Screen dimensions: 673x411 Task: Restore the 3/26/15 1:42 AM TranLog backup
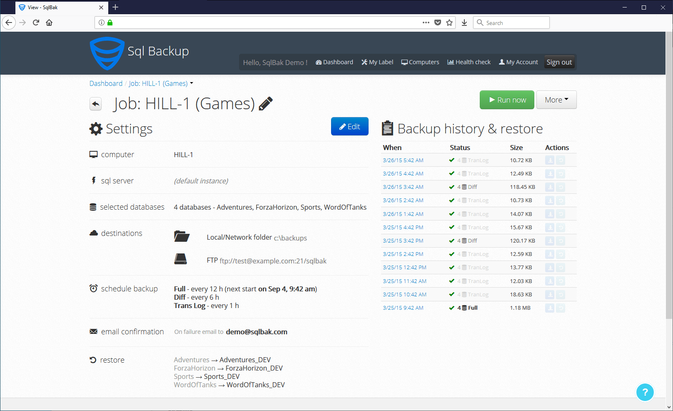pyautogui.click(x=561, y=214)
